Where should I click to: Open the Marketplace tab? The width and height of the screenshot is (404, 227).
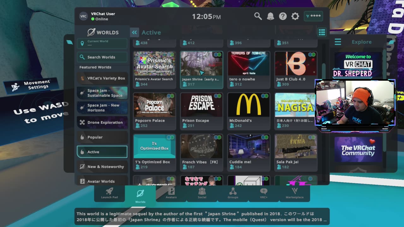click(x=294, y=193)
